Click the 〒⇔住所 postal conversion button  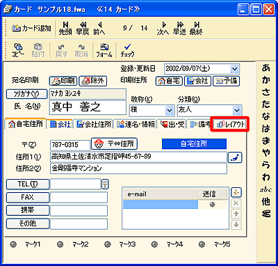point(114,144)
